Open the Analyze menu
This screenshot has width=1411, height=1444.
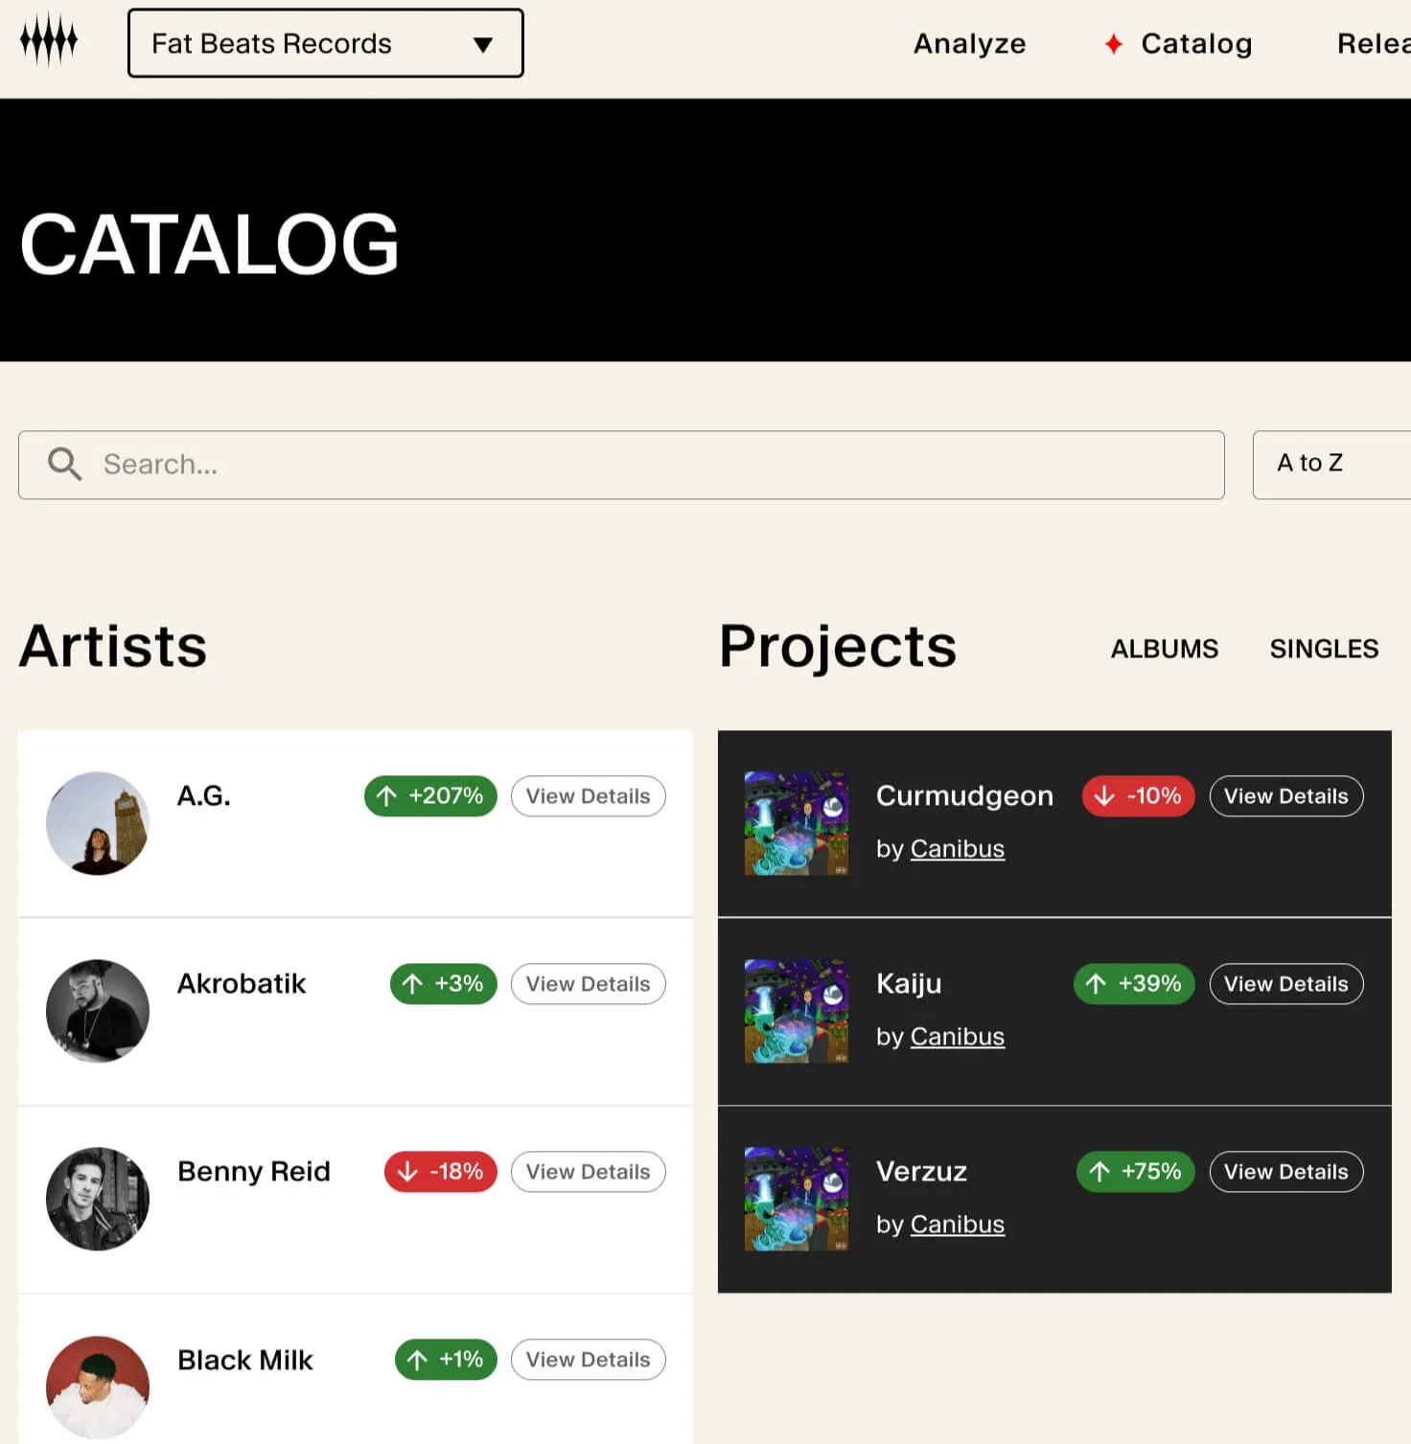pos(970,43)
